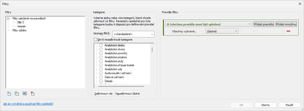Select Filtry výběru in the tree
Screen dimensions: 304x111
20,30
